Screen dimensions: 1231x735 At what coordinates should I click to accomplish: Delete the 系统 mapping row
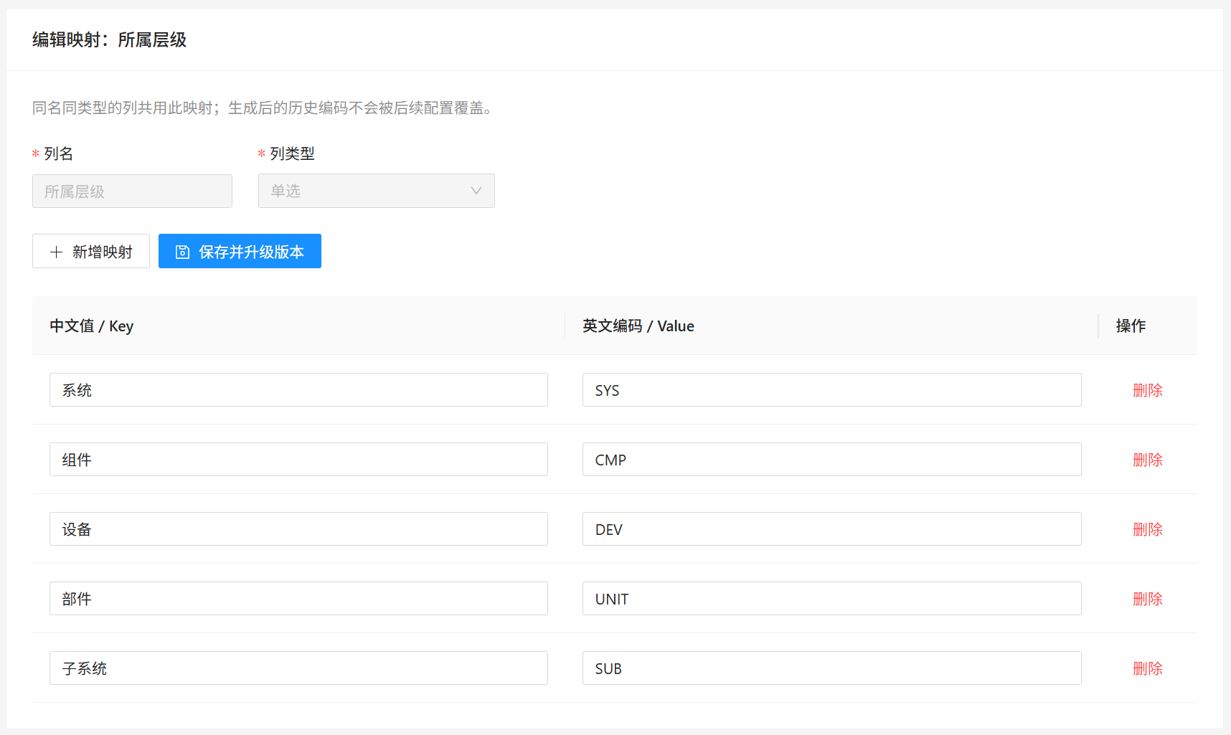point(1147,390)
